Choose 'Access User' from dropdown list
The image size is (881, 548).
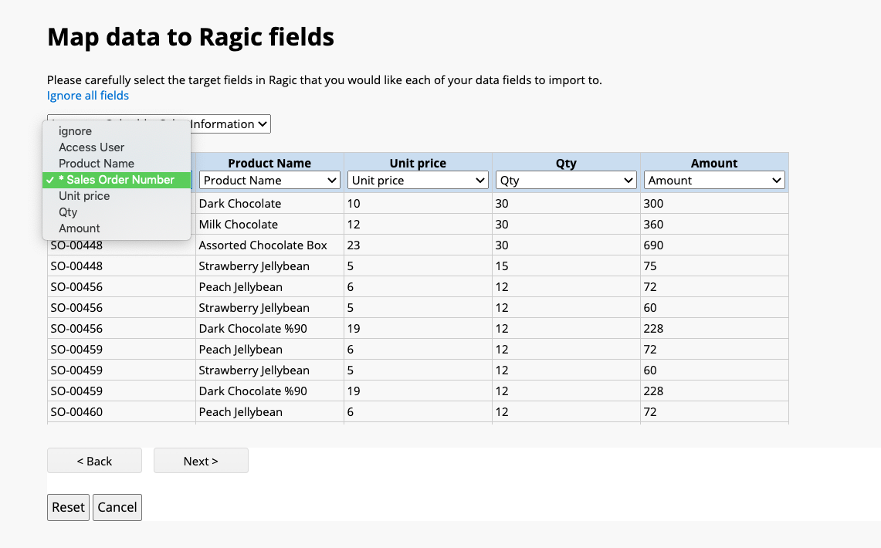(117, 147)
